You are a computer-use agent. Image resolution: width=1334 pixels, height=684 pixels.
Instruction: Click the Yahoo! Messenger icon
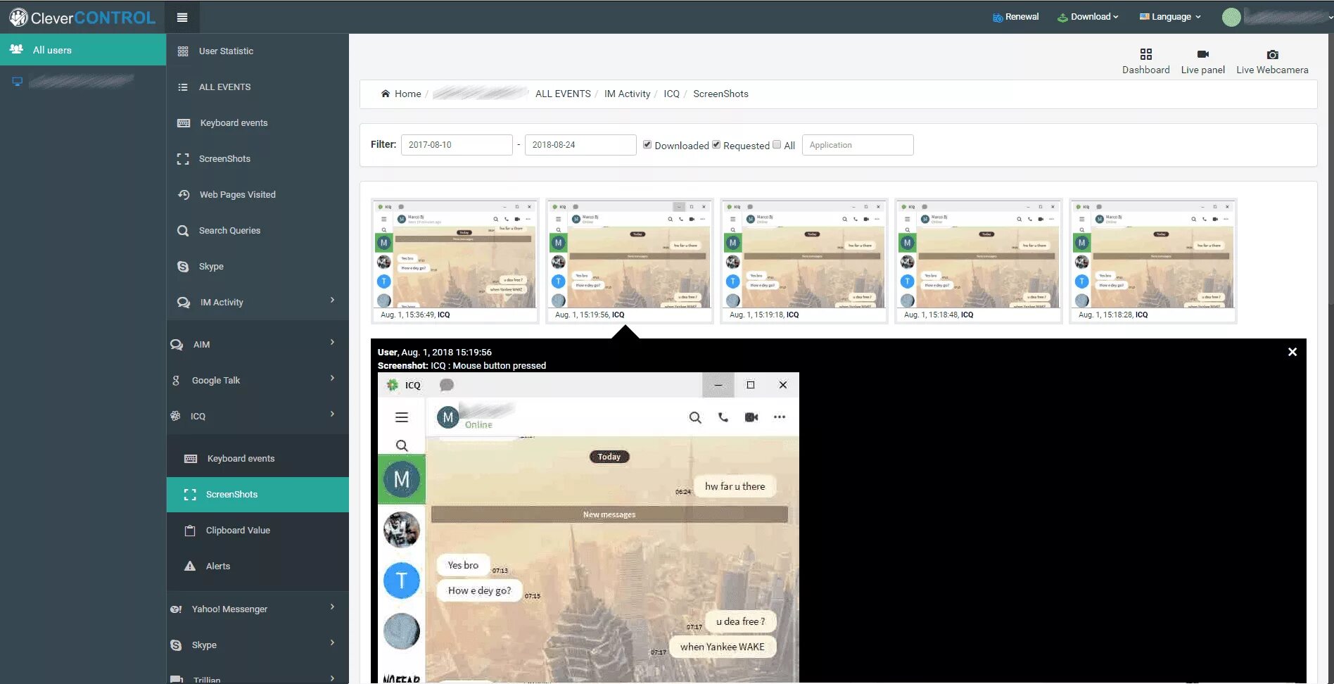point(176,609)
